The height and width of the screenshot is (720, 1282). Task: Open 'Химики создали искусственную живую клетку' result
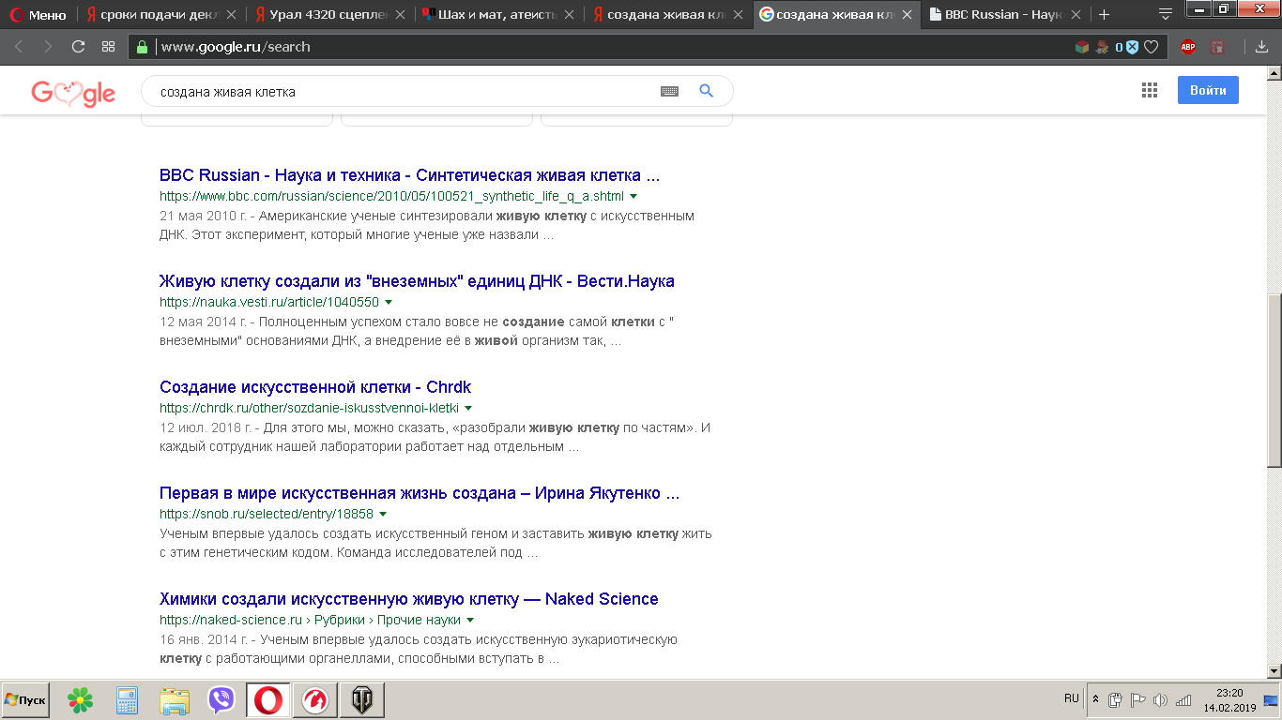409,599
